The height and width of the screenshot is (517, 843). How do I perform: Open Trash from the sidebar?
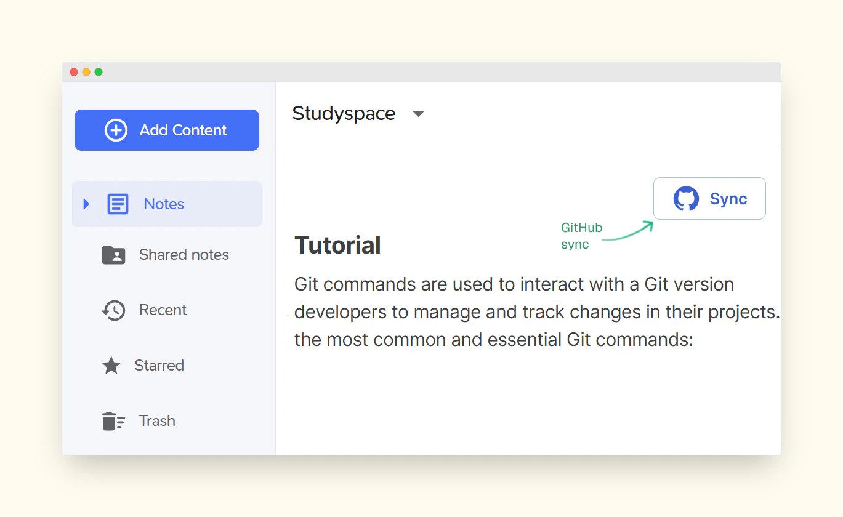(x=156, y=420)
